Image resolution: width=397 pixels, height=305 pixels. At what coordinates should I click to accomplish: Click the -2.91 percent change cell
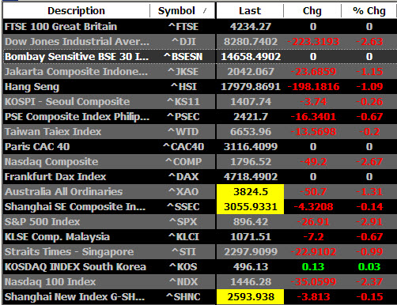coord(369,222)
